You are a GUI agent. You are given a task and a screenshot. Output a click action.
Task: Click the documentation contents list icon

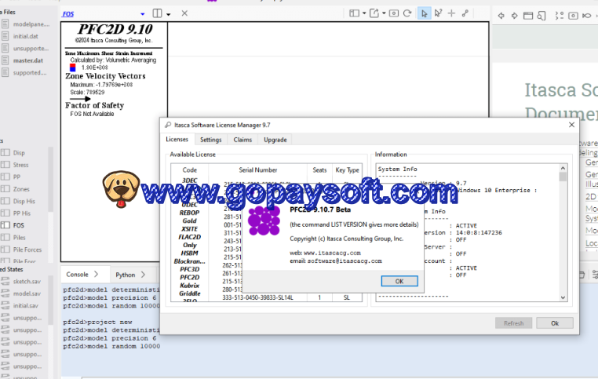[x=559, y=16]
